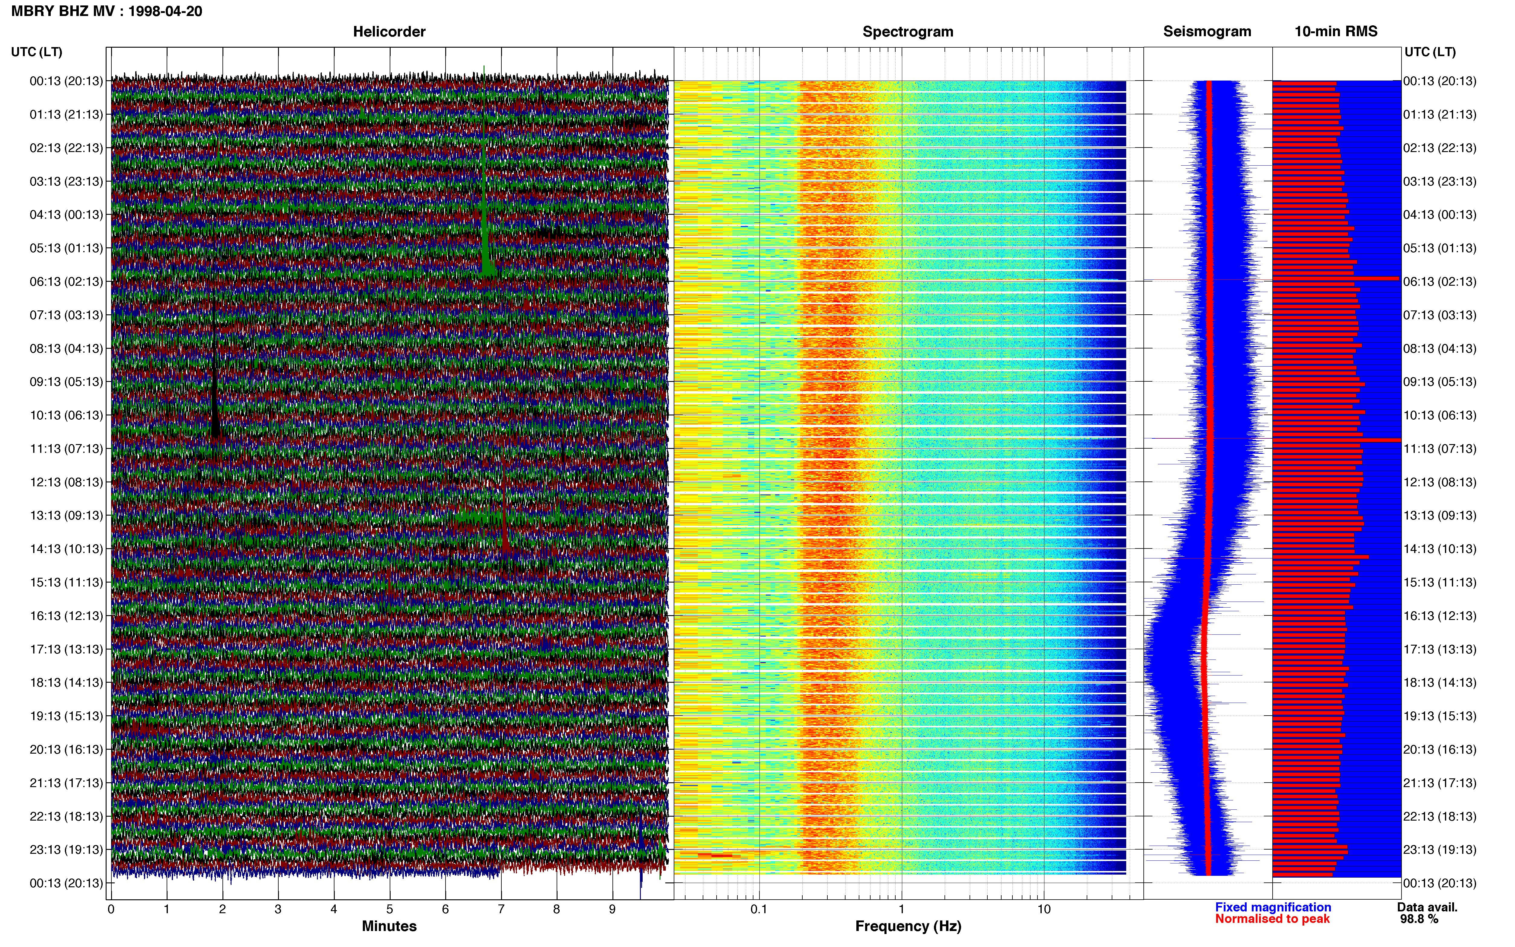Screen dimensions: 1515x947
Task: Click the 98.8 % data availability value
Action: [x=1419, y=919]
